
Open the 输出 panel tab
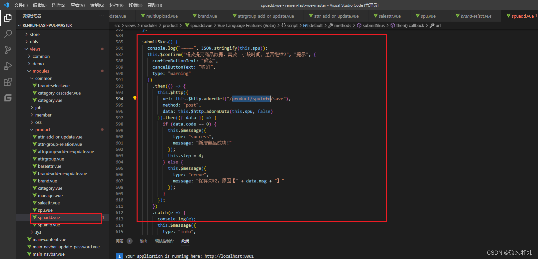(144, 241)
